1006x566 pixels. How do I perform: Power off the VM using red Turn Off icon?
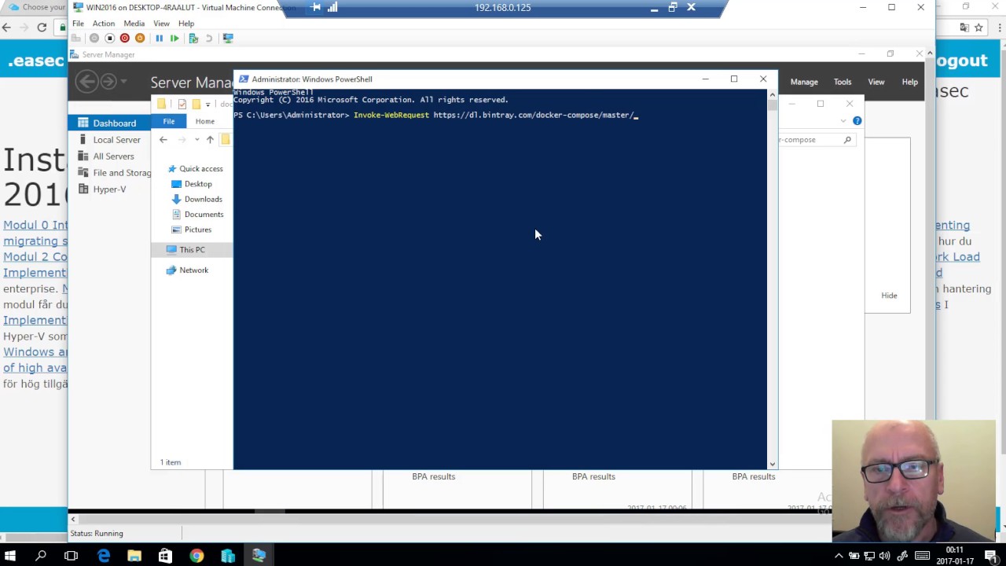pyautogui.click(x=124, y=38)
